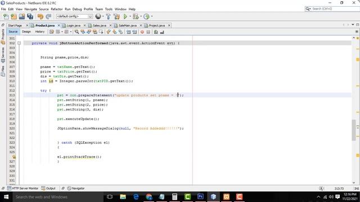360x202 pixels.
Task: Open the default config combo box
Action: click(74, 16)
